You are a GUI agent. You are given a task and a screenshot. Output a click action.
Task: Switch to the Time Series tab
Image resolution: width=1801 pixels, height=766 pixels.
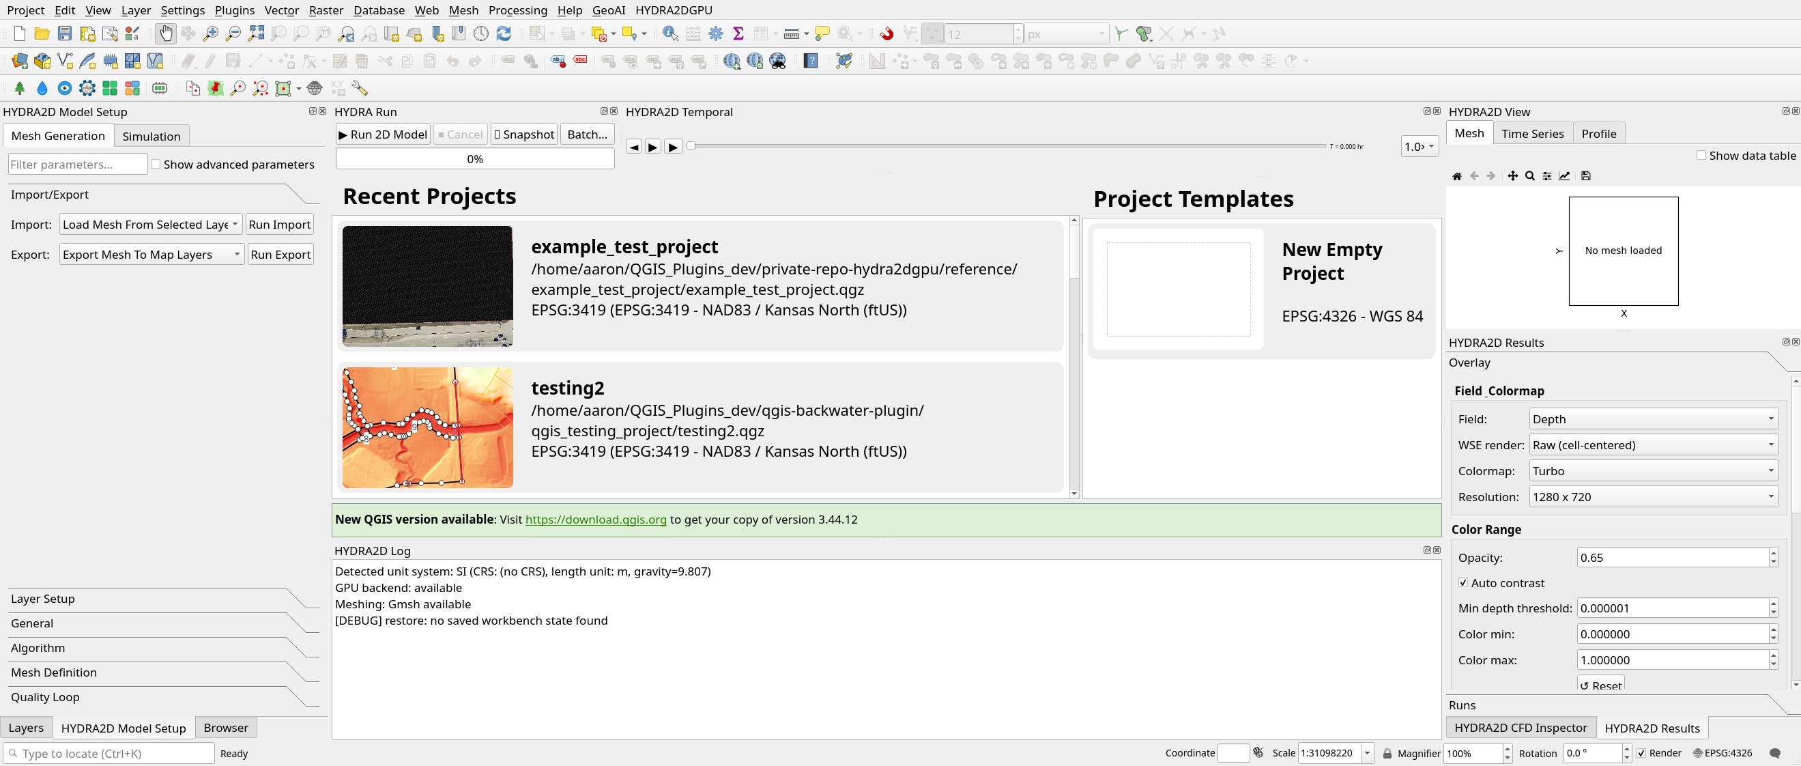point(1532,134)
